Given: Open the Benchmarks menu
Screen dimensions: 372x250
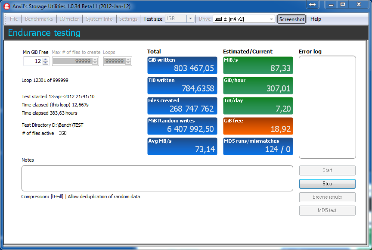Looking at the screenshot, I should click(x=39, y=19).
